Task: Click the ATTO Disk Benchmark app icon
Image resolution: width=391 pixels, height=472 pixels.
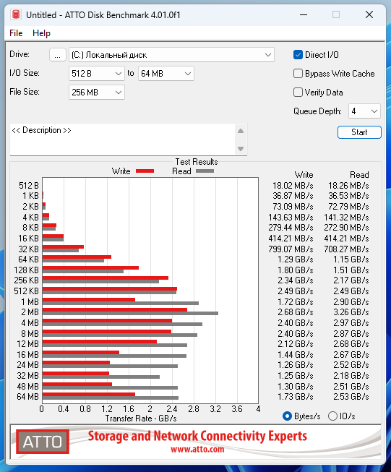Action: tap(16, 14)
